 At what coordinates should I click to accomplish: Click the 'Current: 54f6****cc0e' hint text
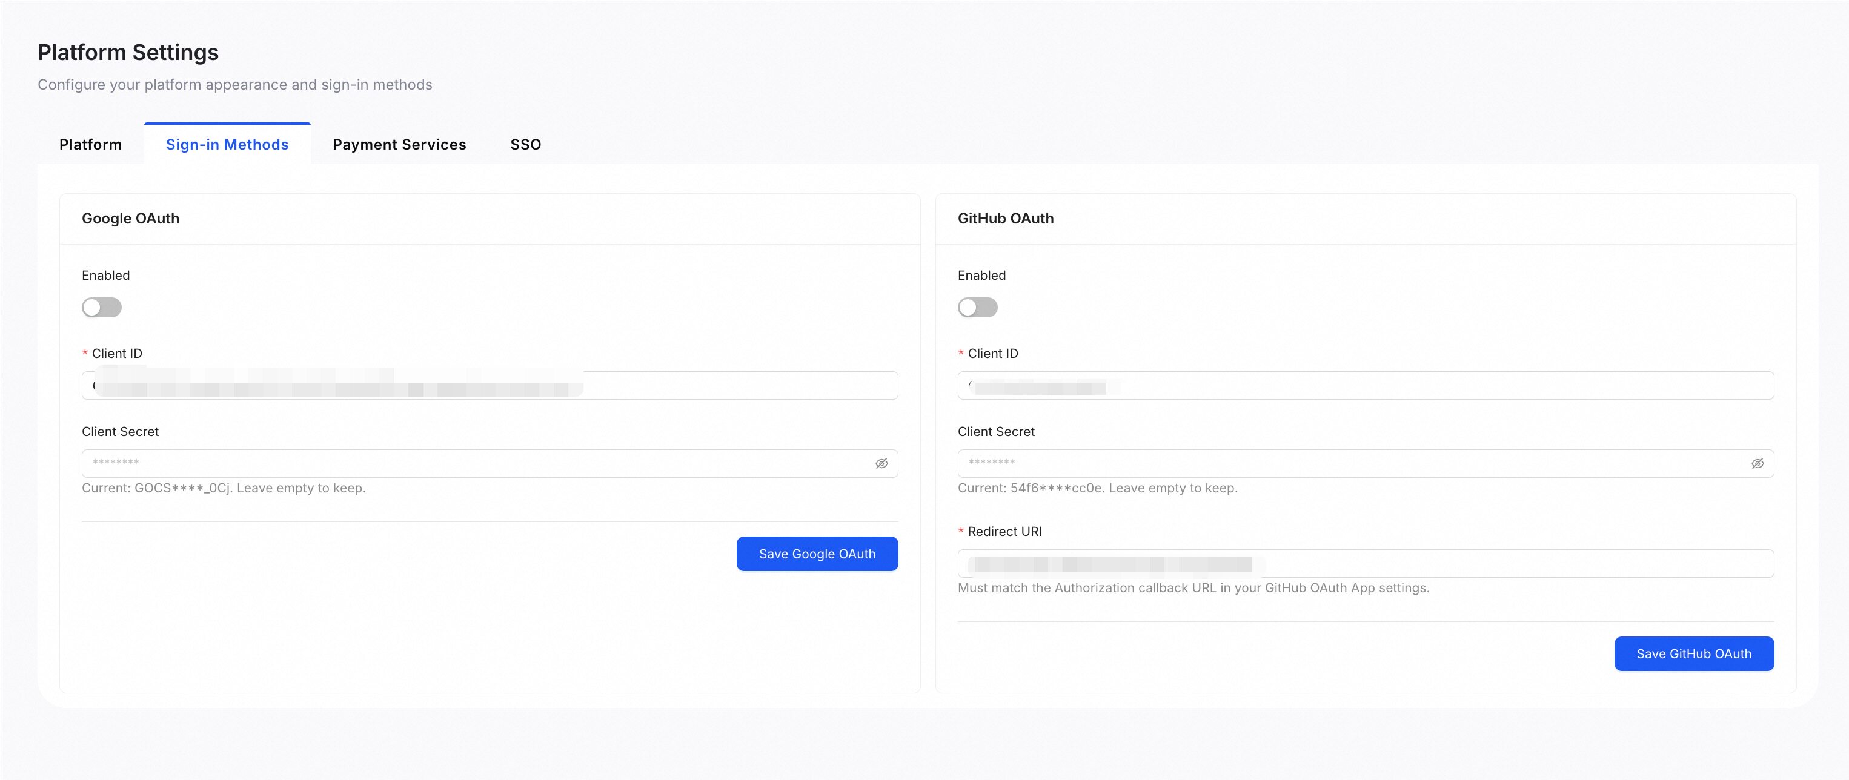point(1098,488)
